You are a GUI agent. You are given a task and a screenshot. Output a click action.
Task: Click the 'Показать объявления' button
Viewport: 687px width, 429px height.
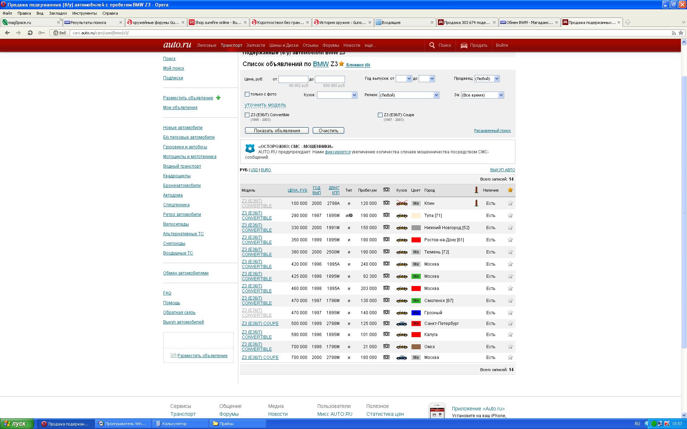click(277, 130)
